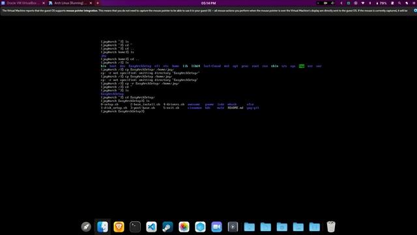Launch Brave browser from the dock

point(119,227)
